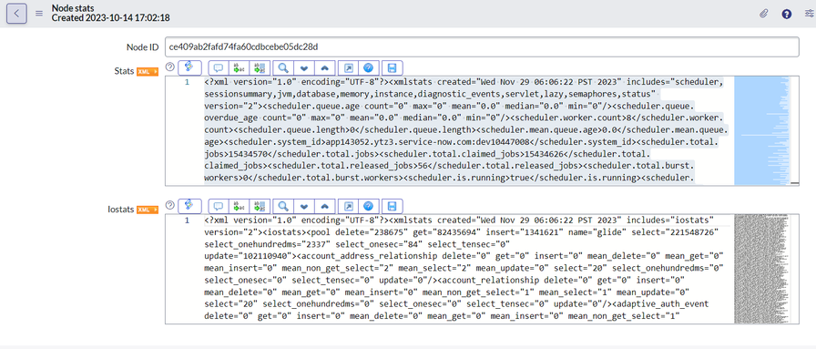Image resolution: width=816 pixels, height=349 pixels.
Task: Click blue help icon in Stats toolbar
Action: [368, 67]
